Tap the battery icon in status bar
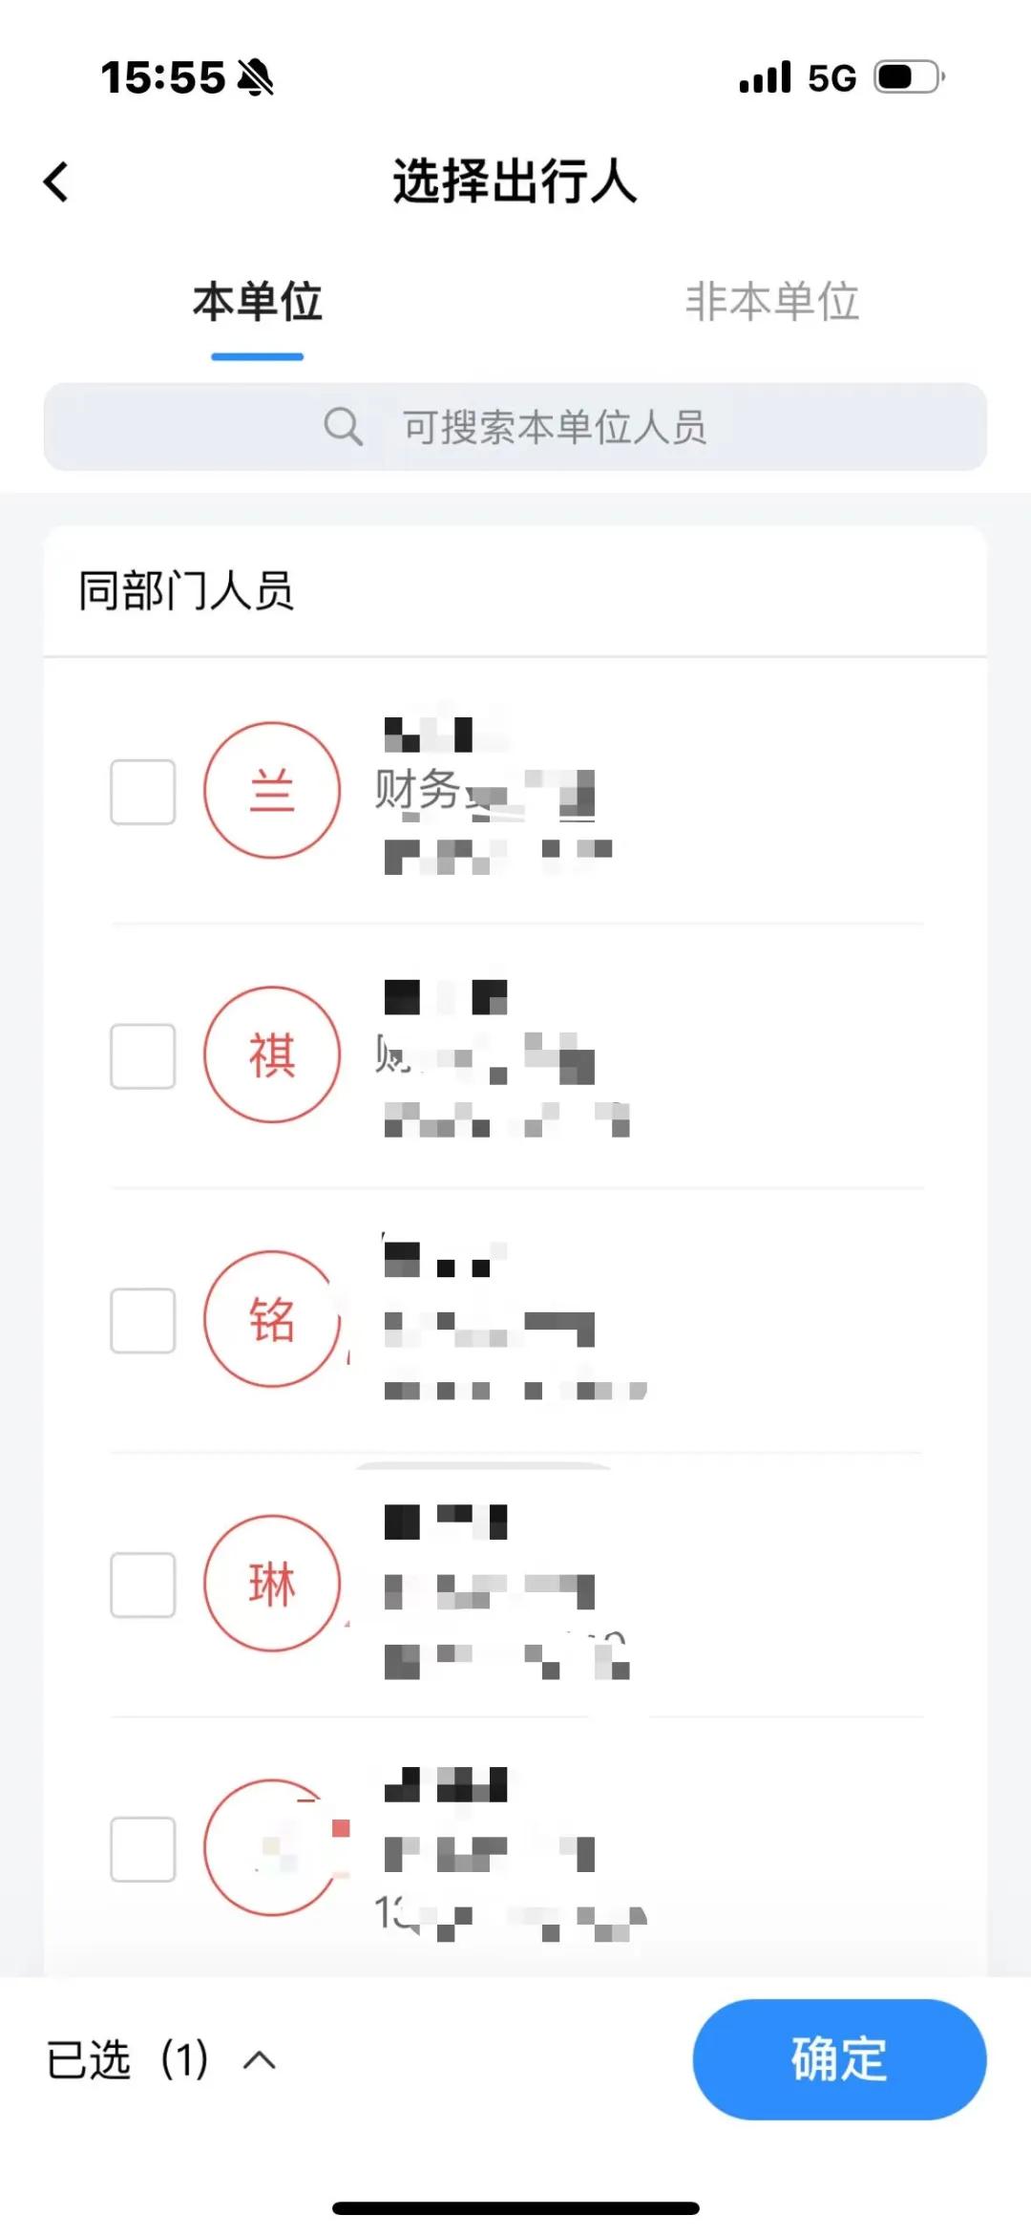This screenshot has height=2236, width=1031. pos(909,77)
